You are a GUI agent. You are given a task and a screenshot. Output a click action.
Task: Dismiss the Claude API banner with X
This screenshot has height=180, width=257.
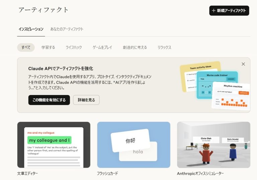point(243,64)
